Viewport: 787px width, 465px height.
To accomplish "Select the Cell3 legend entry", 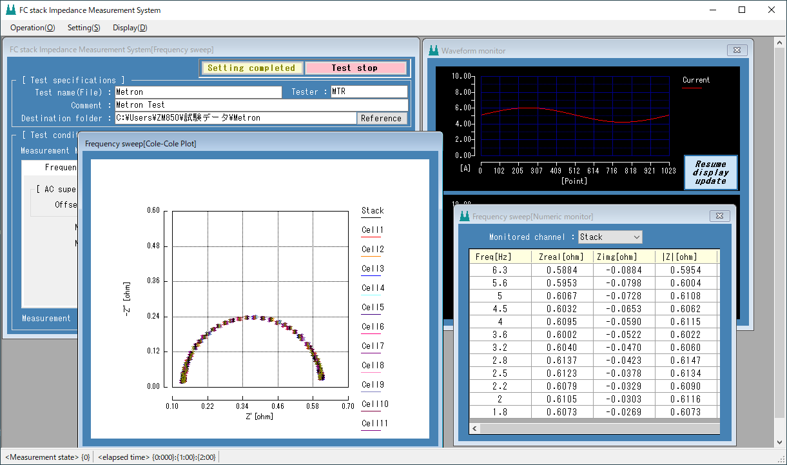I will [373, 269].
